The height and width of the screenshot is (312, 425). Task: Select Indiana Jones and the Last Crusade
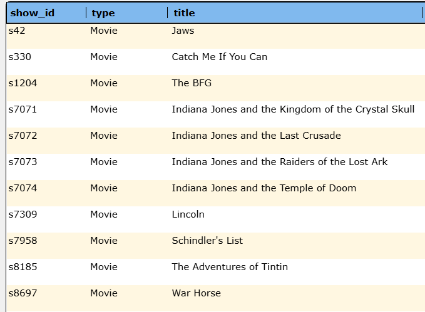[256, 136]
